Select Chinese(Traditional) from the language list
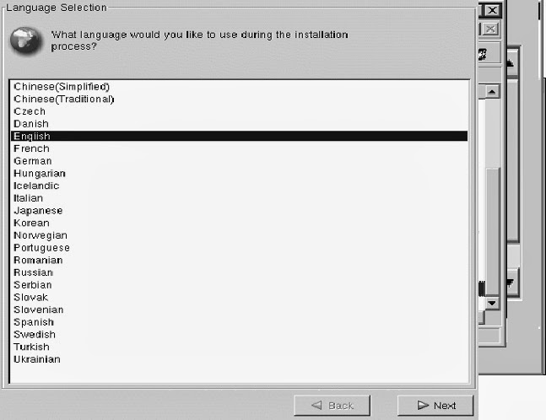Viewport: 546px width, 420px height. point(239,100)
